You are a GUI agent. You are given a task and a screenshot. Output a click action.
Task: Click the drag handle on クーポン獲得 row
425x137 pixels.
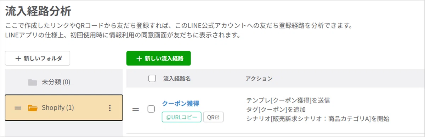pos(135,110)
